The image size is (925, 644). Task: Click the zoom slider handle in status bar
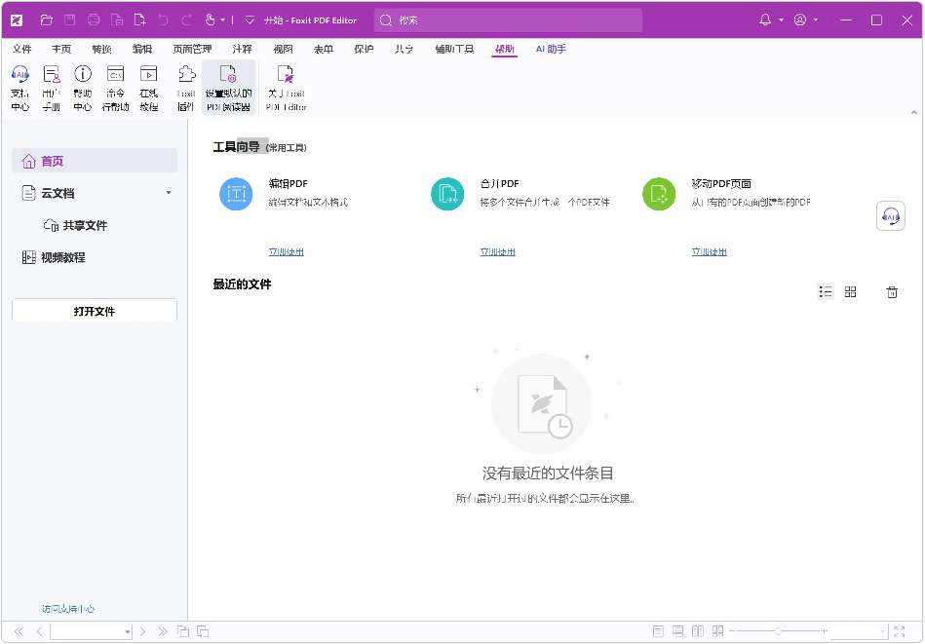click(778, 631)
